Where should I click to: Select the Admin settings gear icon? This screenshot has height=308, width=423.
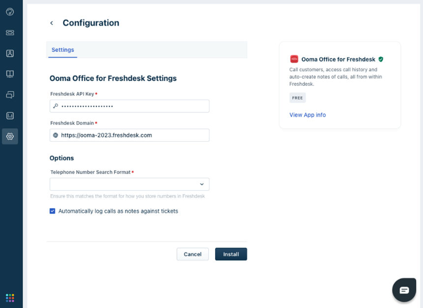click(10, 136)
